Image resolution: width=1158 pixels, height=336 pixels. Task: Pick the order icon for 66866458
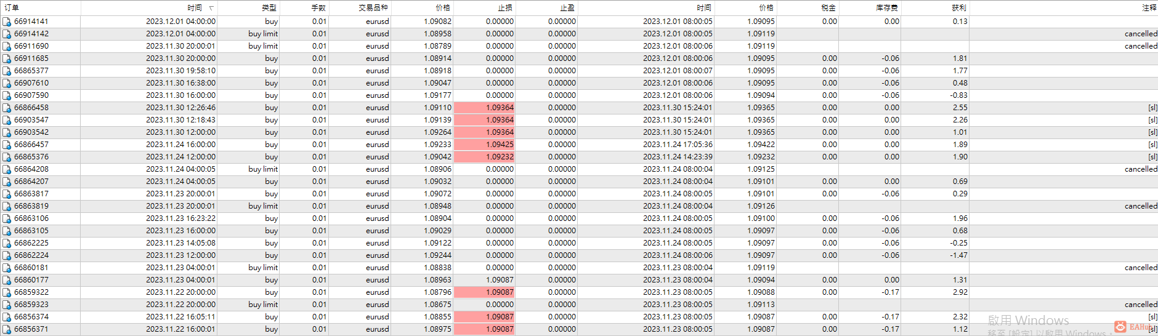click(7, 108)
